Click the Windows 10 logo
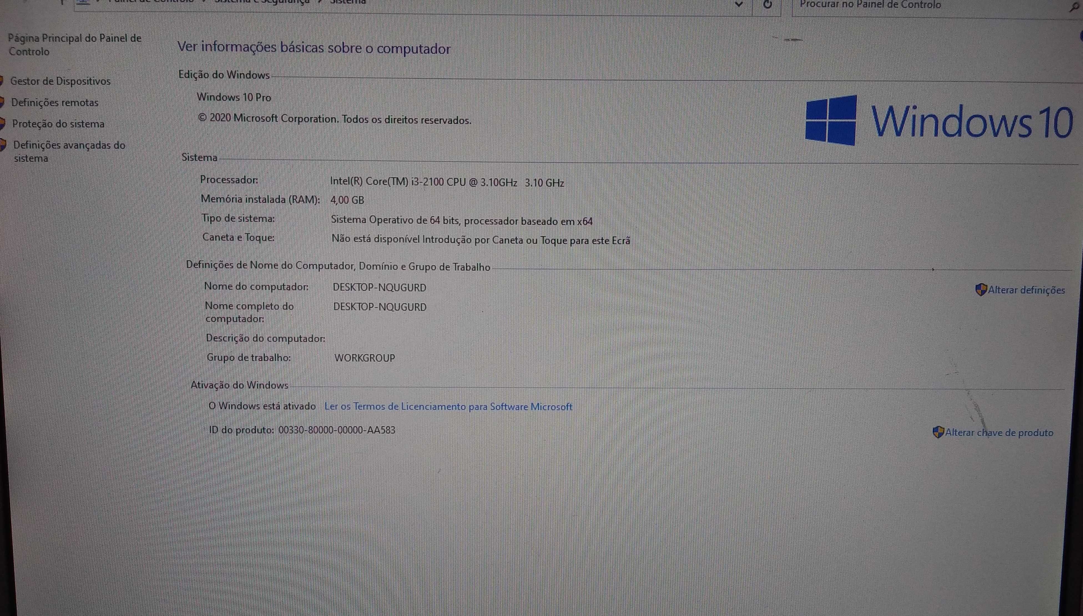The image size is (1083, 616). pos(939,121)
